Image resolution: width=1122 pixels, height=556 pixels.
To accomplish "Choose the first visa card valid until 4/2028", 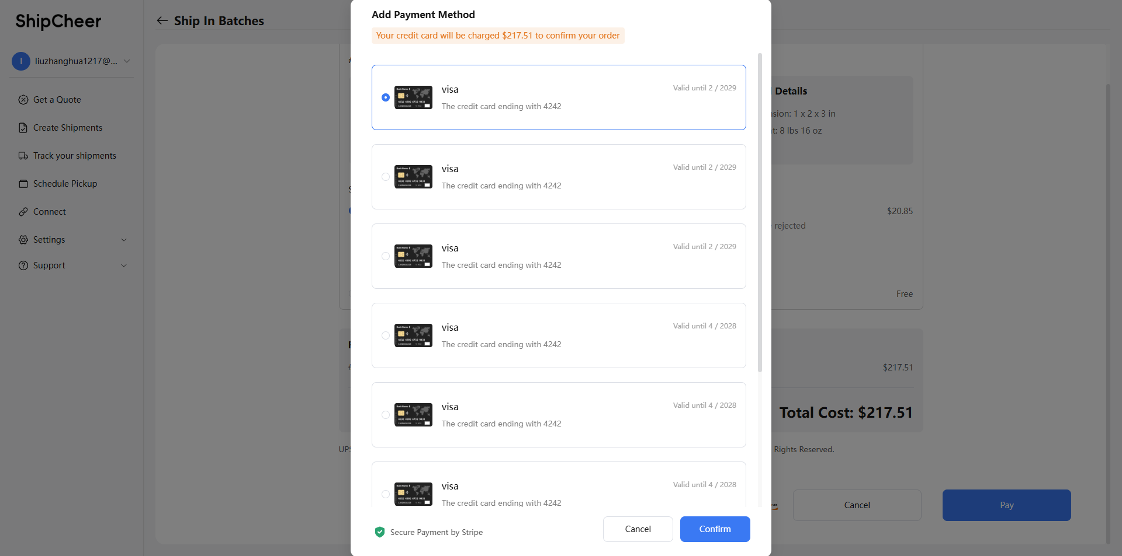I will coord(386,335).
